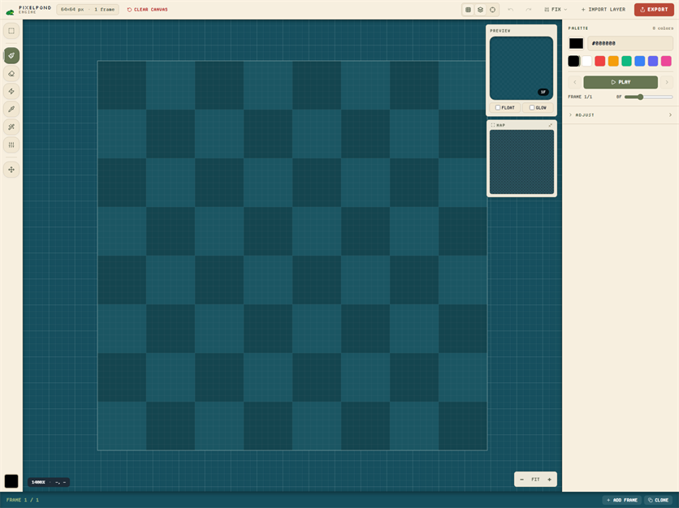This screenshot has height=508, width=679.
Task: Select the paint bucket fill tool
Action: click(11, 55)
